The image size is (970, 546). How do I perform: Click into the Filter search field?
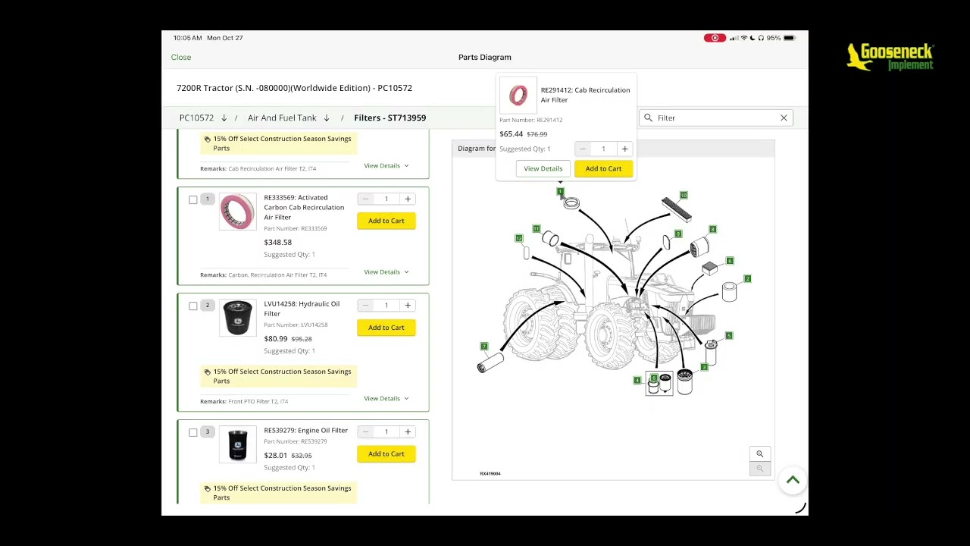[x=716, y=118]
